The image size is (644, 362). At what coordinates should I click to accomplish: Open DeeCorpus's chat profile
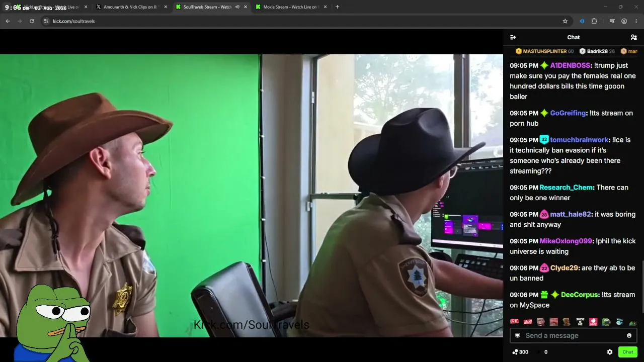580,295
